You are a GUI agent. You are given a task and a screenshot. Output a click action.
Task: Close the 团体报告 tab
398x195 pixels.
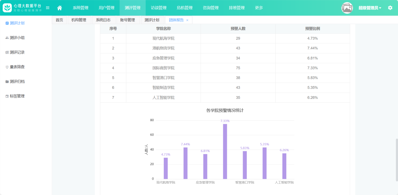pos(187,20)
